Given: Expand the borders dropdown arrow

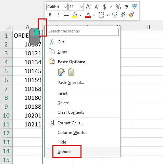Looking at the screenshot, I should [107, 15].
